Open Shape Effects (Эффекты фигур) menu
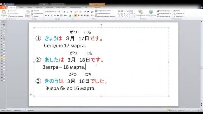The height and width of the screenshot is (114, 203). click(164, 16)
